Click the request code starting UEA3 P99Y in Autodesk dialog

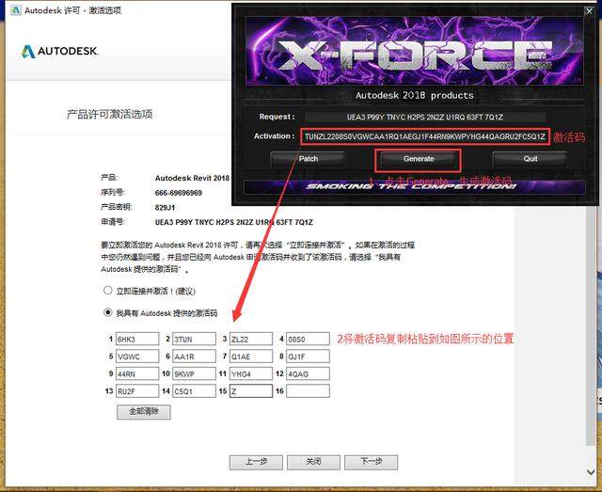point(234,222)
